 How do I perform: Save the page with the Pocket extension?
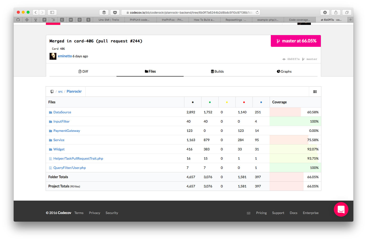[x=115, y=12]
